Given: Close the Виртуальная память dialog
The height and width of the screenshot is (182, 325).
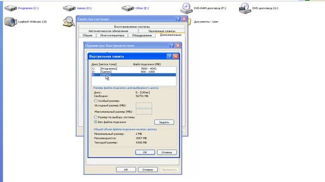Looking at the screenshot, I should click(x=176, y=56).
